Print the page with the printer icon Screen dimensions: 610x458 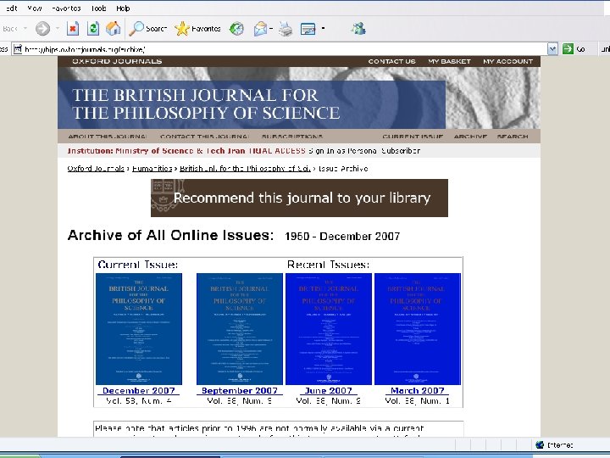[x=286, y=29]
